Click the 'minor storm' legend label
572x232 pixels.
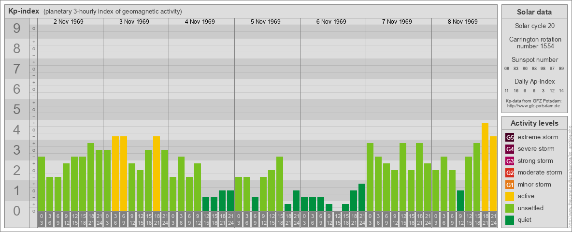click(534, 185)
